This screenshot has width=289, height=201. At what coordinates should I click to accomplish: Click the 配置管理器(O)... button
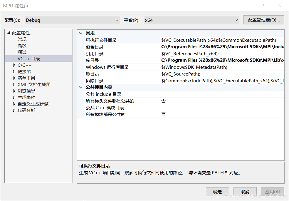pyautogui.click(x=263, y=20)
